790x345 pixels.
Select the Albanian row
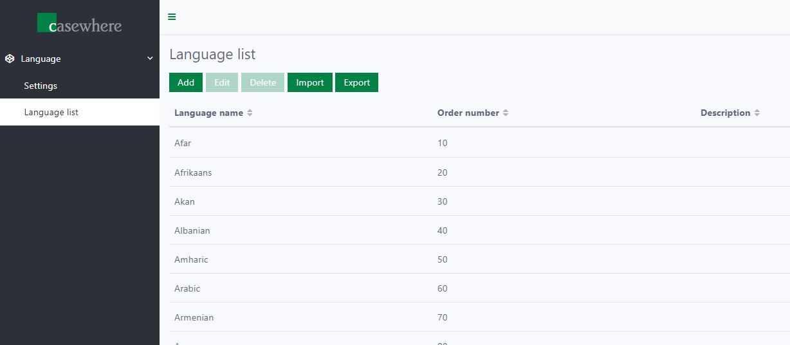point(192,230)
